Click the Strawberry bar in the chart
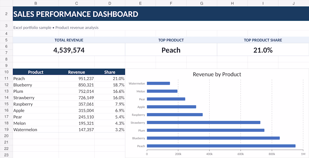 204,123
